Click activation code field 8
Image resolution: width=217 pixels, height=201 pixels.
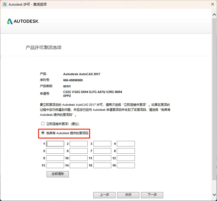click(126, 151)
